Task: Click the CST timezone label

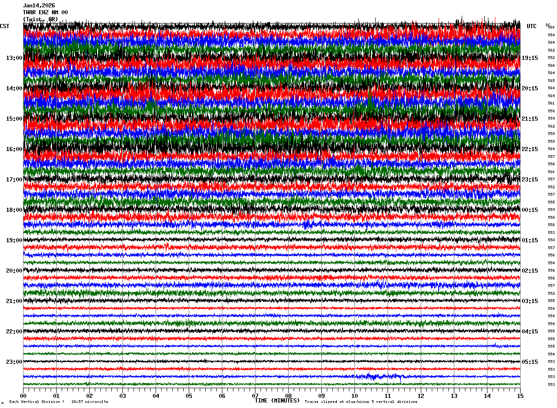Action: 5,26
